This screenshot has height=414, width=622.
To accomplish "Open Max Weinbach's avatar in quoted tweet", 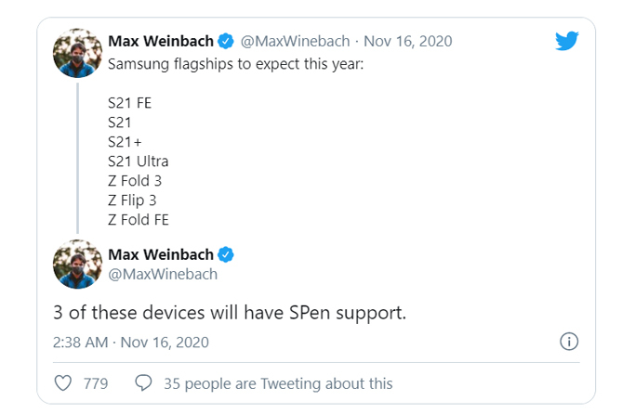I will (x=77, y=53).
